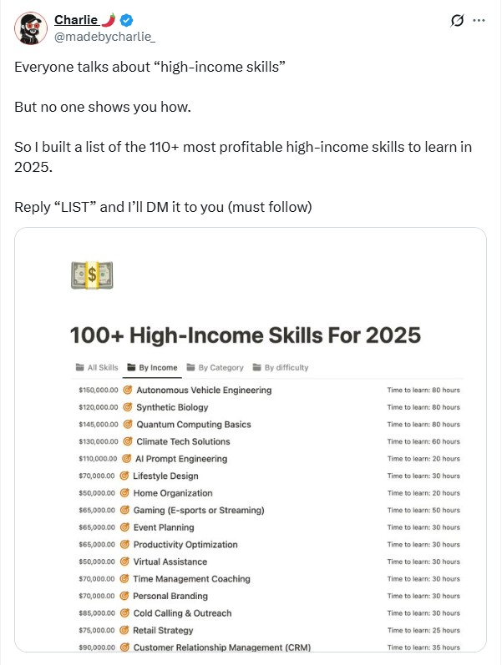This screenshot has height=665, width=502.
Task: Click the Grok slash-circle icon
Action: click(x=457, y=21)
